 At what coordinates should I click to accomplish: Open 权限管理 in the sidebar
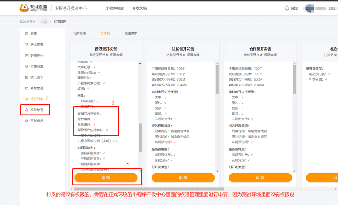37,110
